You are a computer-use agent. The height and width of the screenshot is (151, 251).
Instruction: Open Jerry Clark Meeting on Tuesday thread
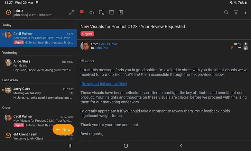39,93
